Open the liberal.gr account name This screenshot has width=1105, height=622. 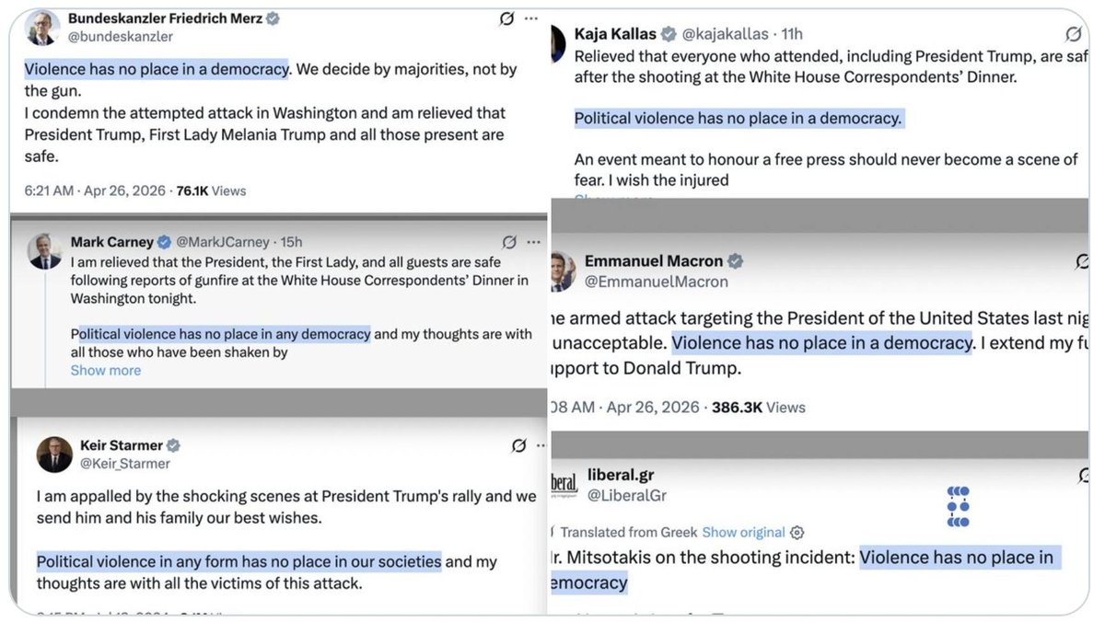pos(621,475)
